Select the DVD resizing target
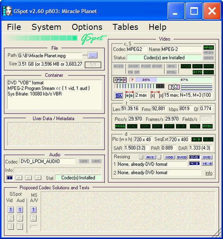This screenshot has height=239, width=223. tap(194, 157)
